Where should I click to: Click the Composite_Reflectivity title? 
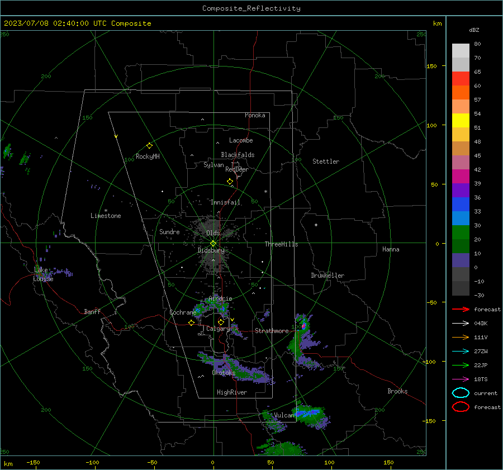tap(251, 8)
